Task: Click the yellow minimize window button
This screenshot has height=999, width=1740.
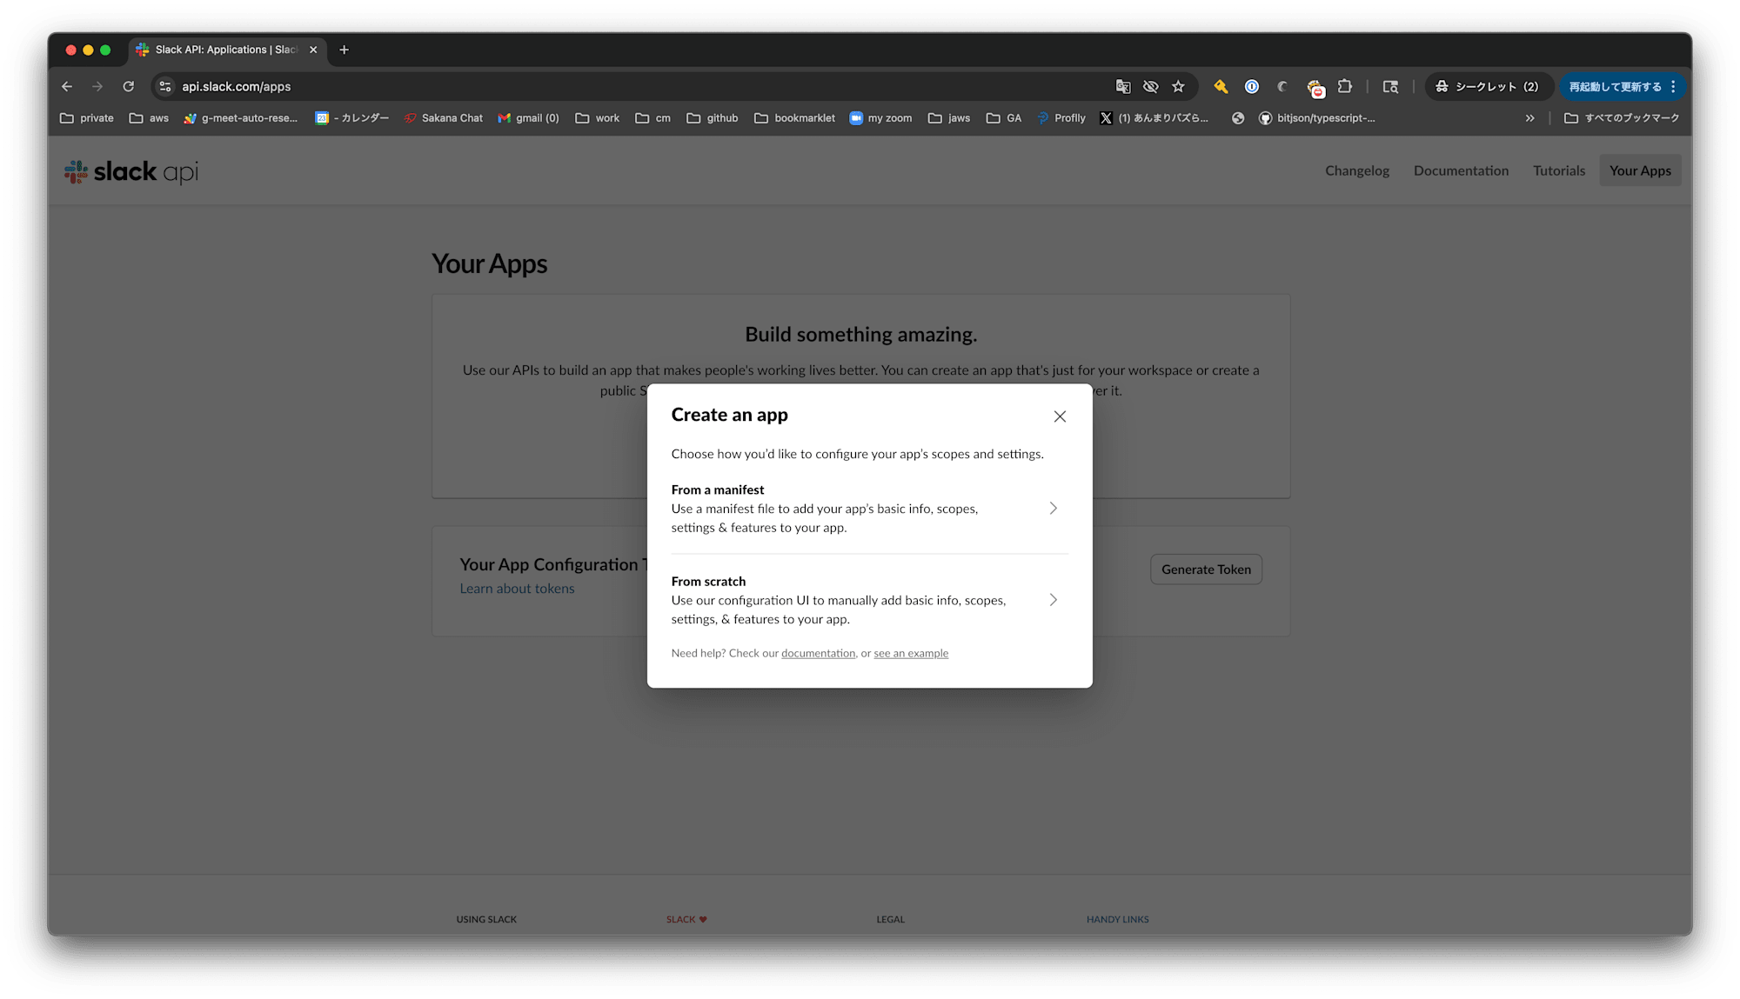Action: tap(88, 50)
